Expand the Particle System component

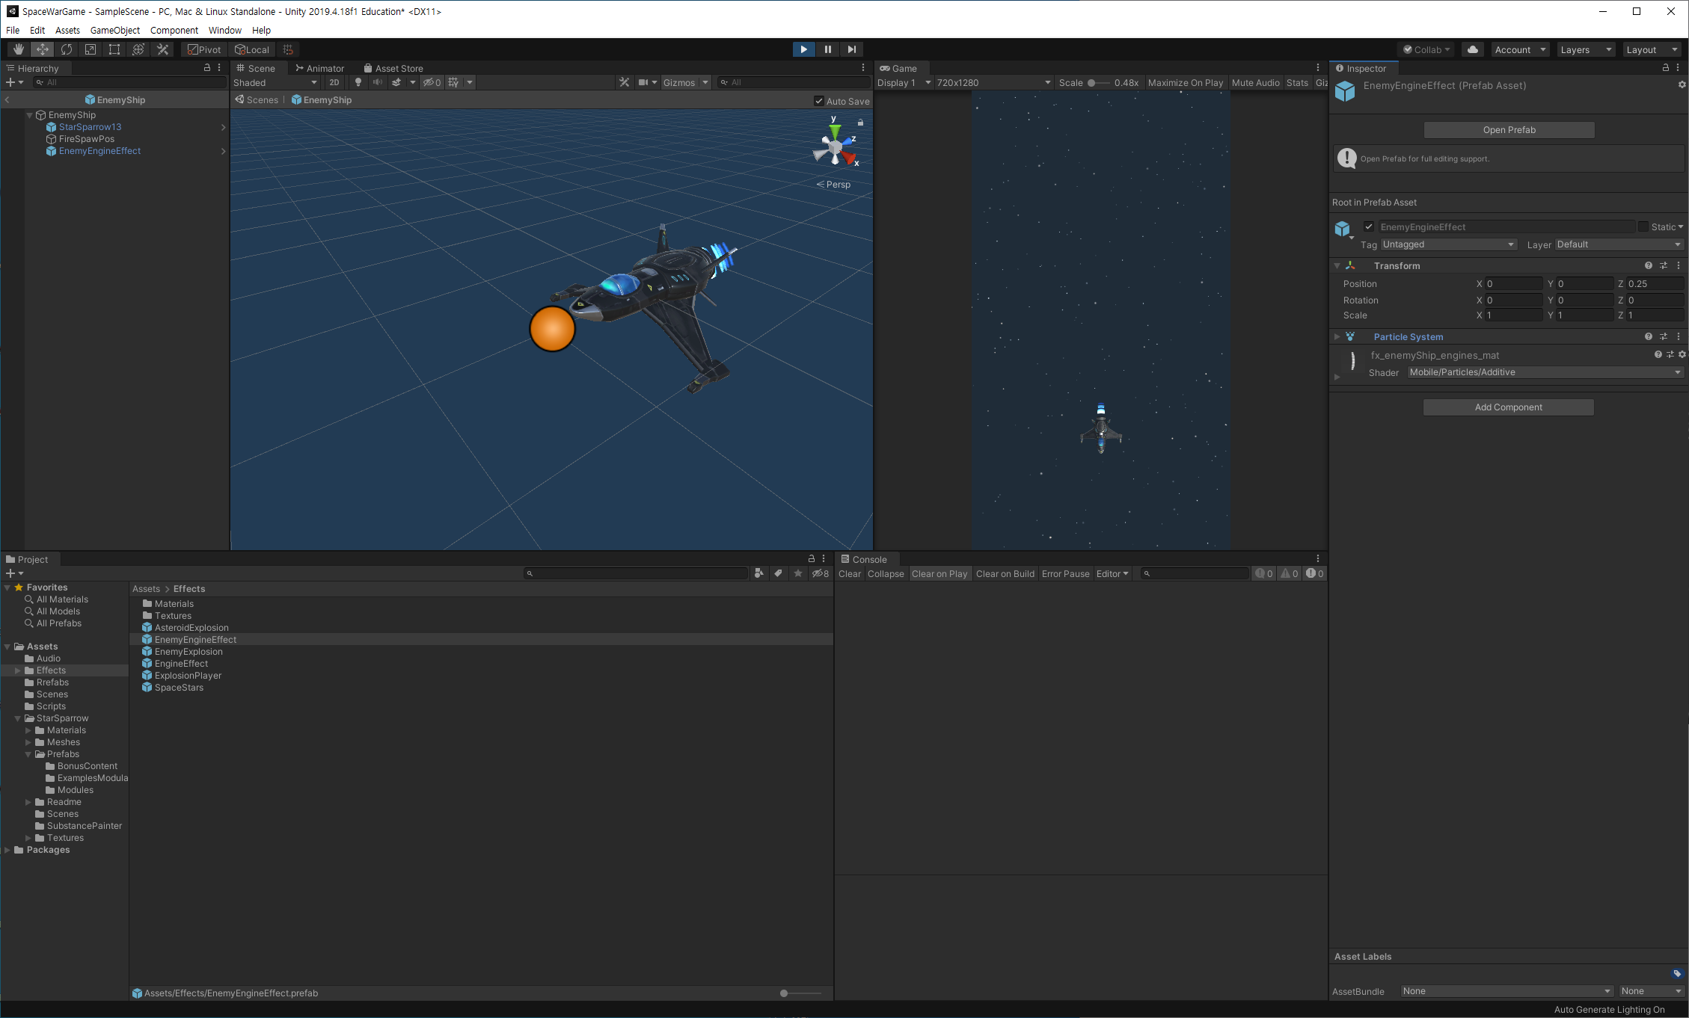click(1337, 337)
